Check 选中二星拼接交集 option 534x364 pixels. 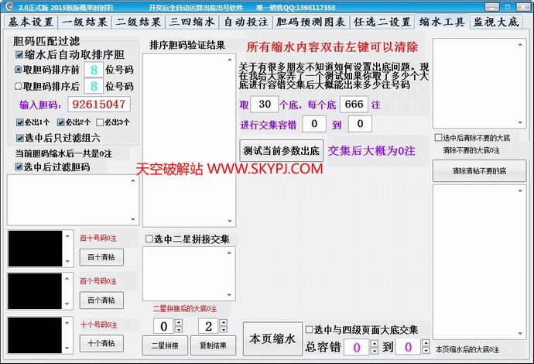click(x=149, y=239)
